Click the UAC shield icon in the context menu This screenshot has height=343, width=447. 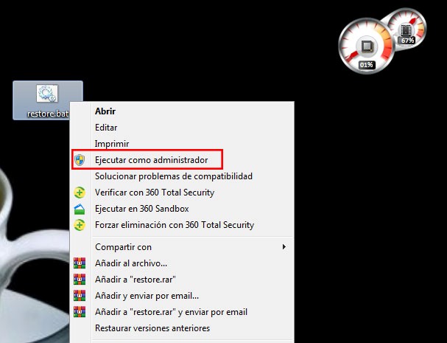(80, 160)
